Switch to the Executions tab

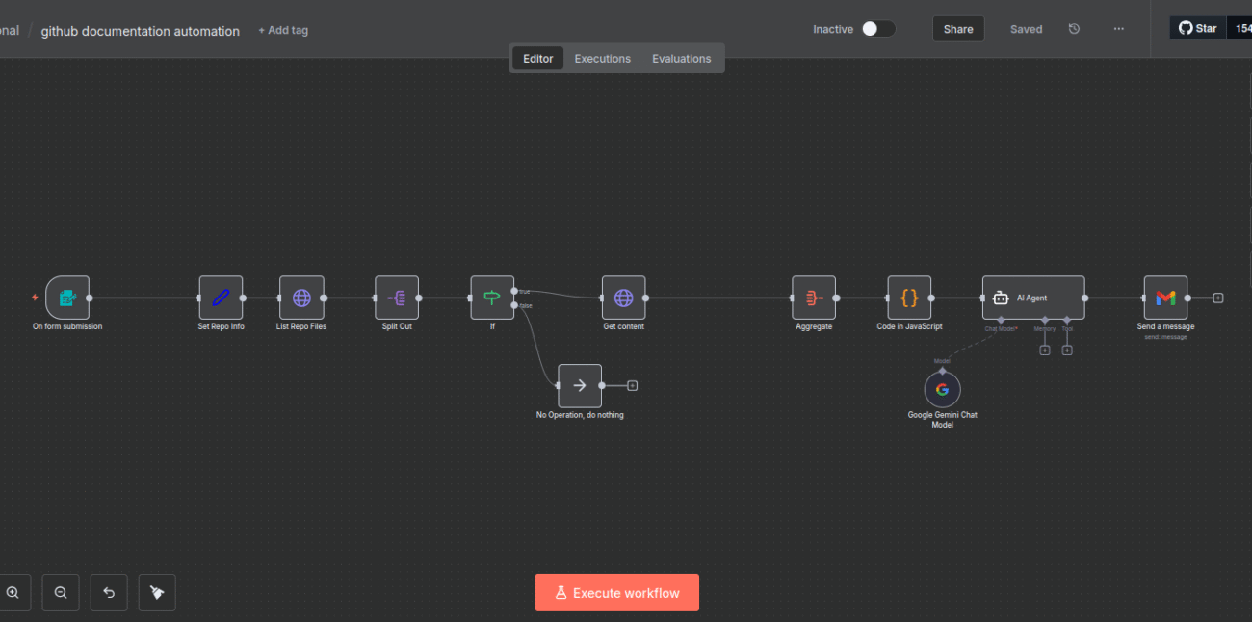click(x=602, y=59)
